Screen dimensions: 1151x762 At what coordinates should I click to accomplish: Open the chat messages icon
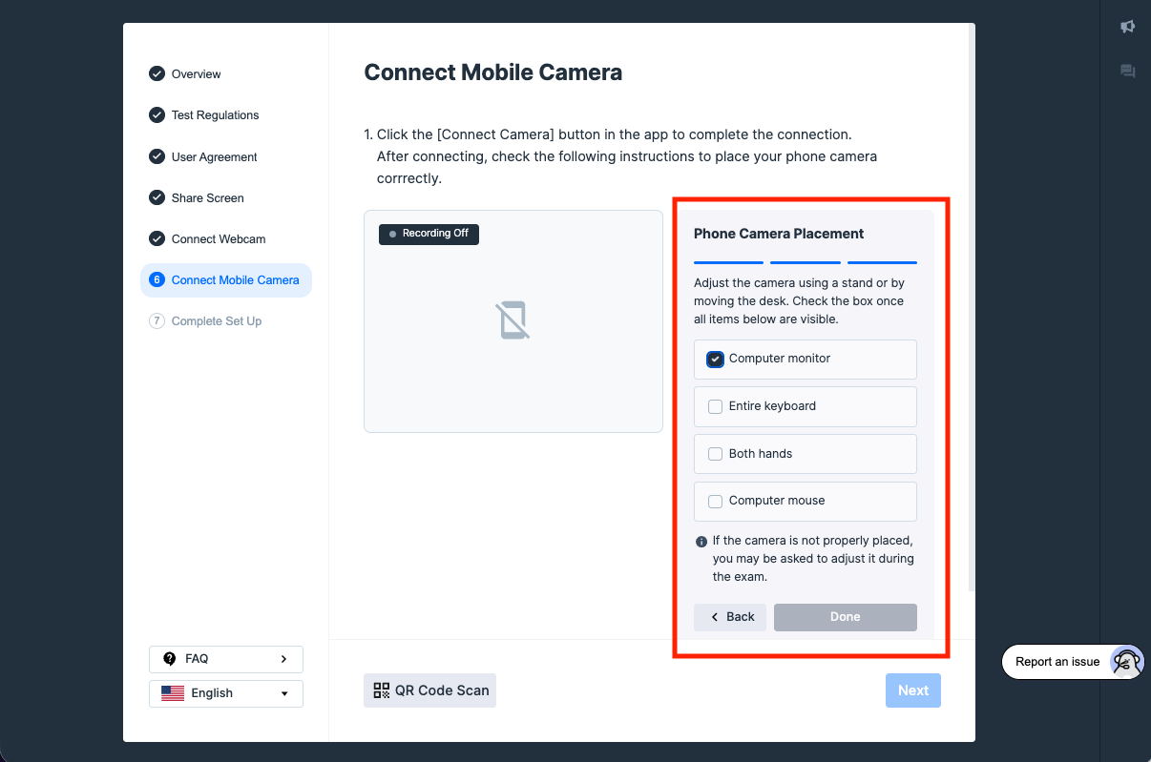1127,71
